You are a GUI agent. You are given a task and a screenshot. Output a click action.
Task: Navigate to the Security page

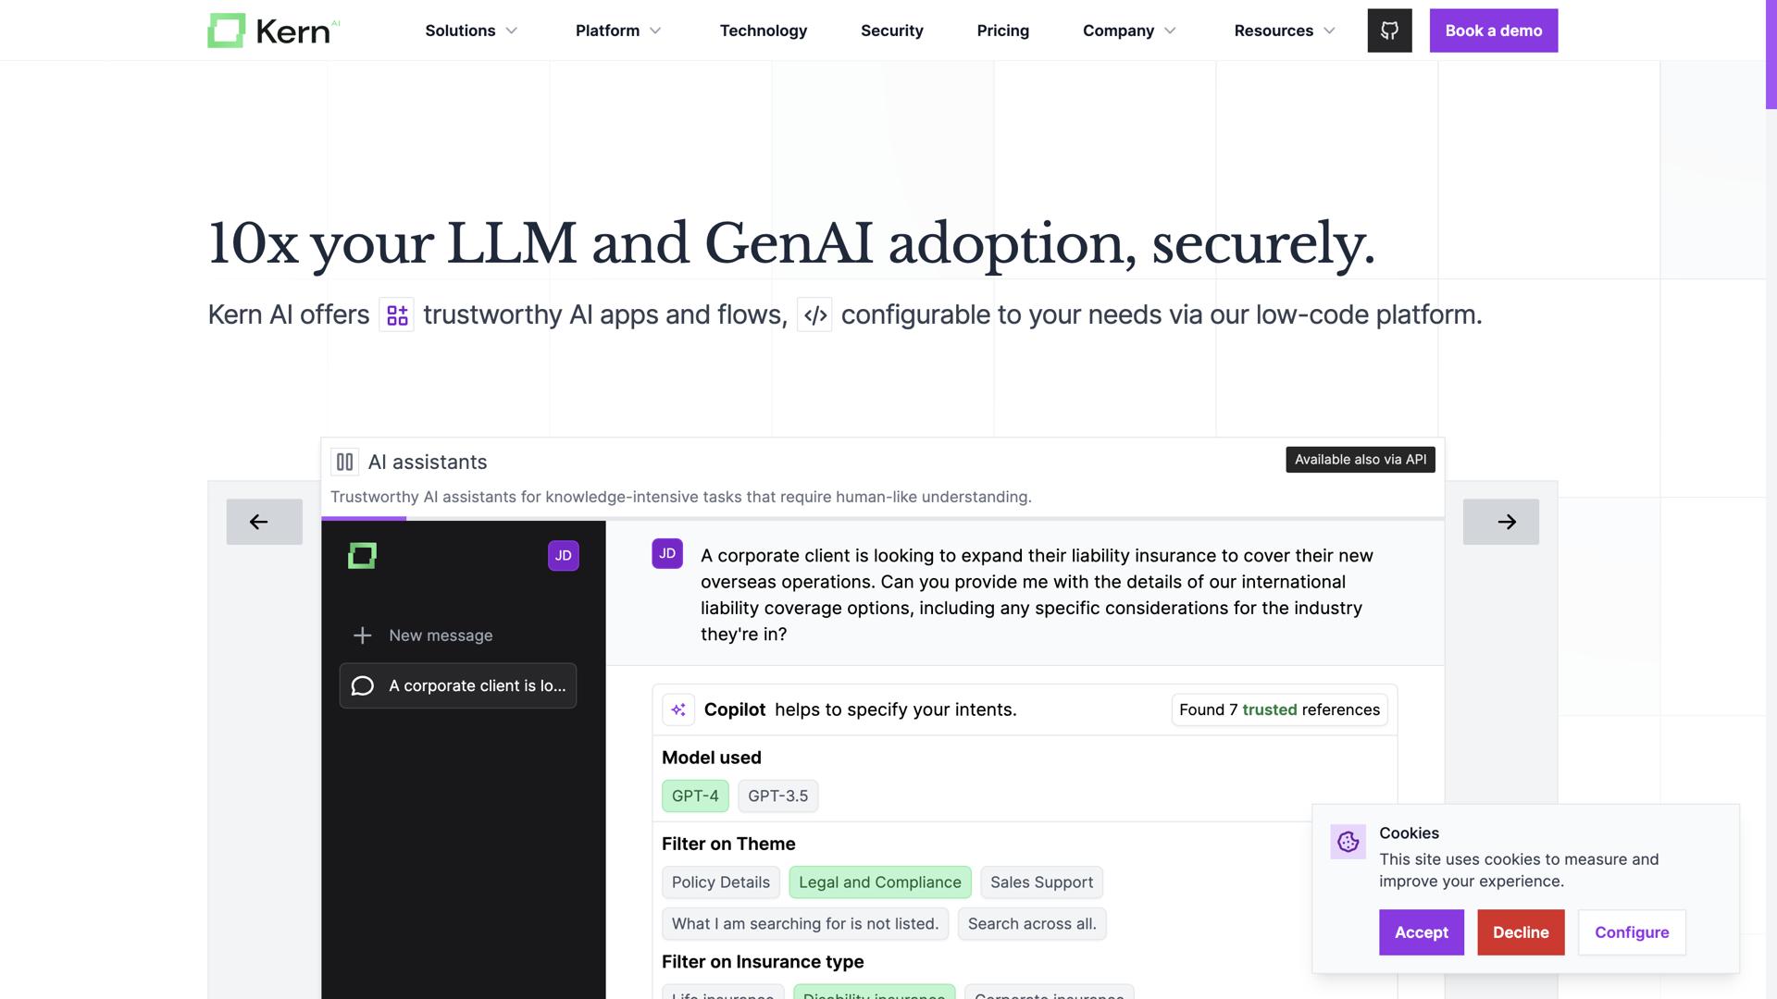tap(891, 31)
